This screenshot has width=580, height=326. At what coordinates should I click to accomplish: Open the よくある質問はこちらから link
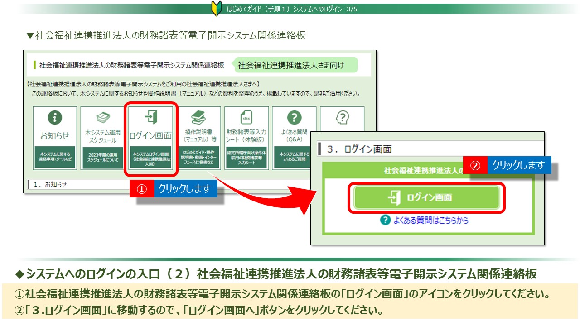click(x=430, y=221)
